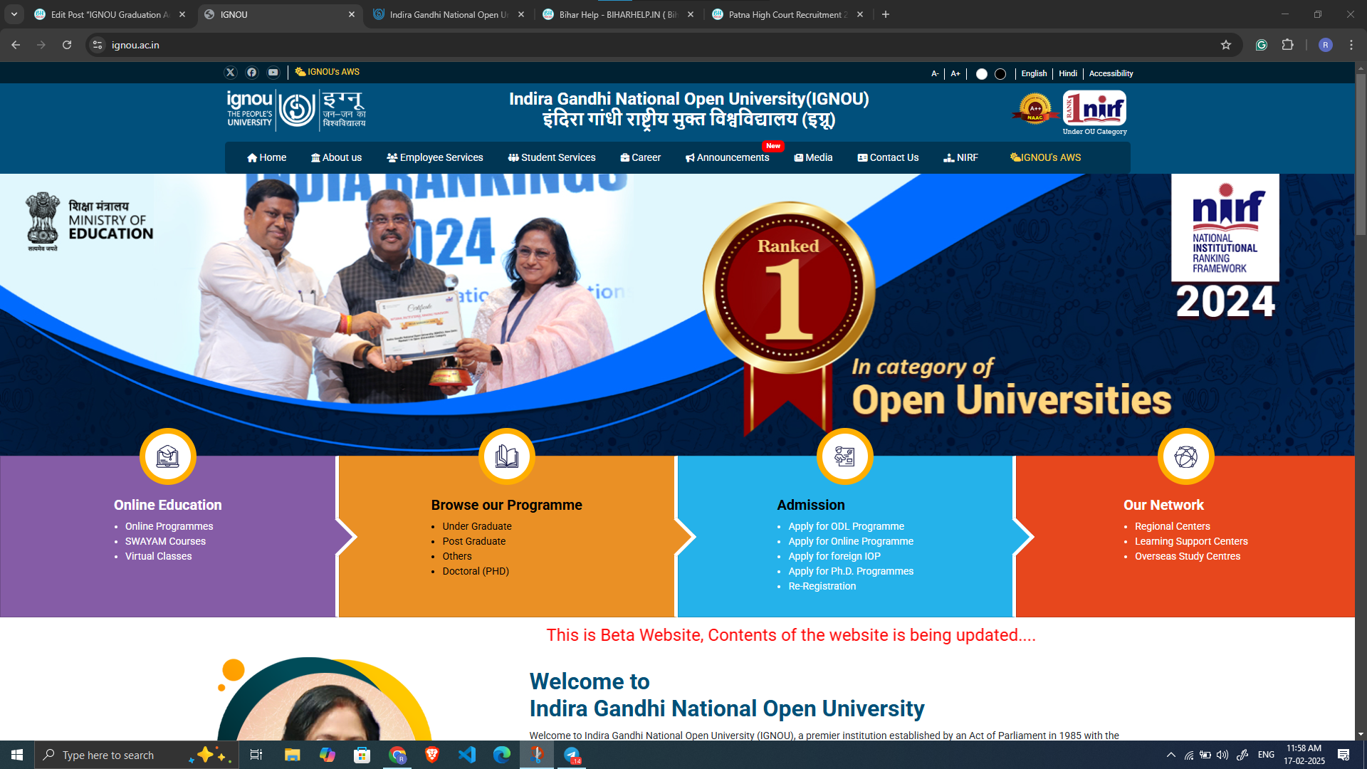Image resolution: width=1367 pixels, height=769 pixels.
Task: Click the YouTube icon in top bar
Action: pos(273,72)
